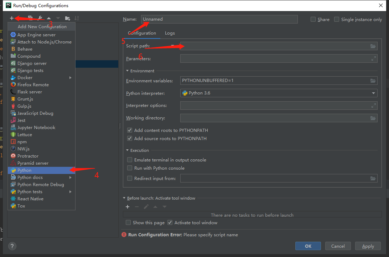The image size is (389, 257).
Task: Add a before-launch task with plus icon
Action: pyautogui.click(x=128, y=207)
